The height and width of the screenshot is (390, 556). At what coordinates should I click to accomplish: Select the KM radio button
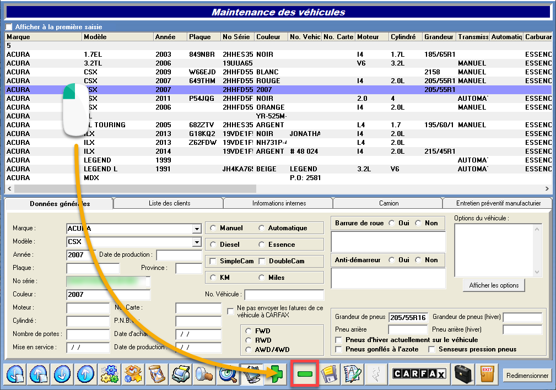click(213, 278)
